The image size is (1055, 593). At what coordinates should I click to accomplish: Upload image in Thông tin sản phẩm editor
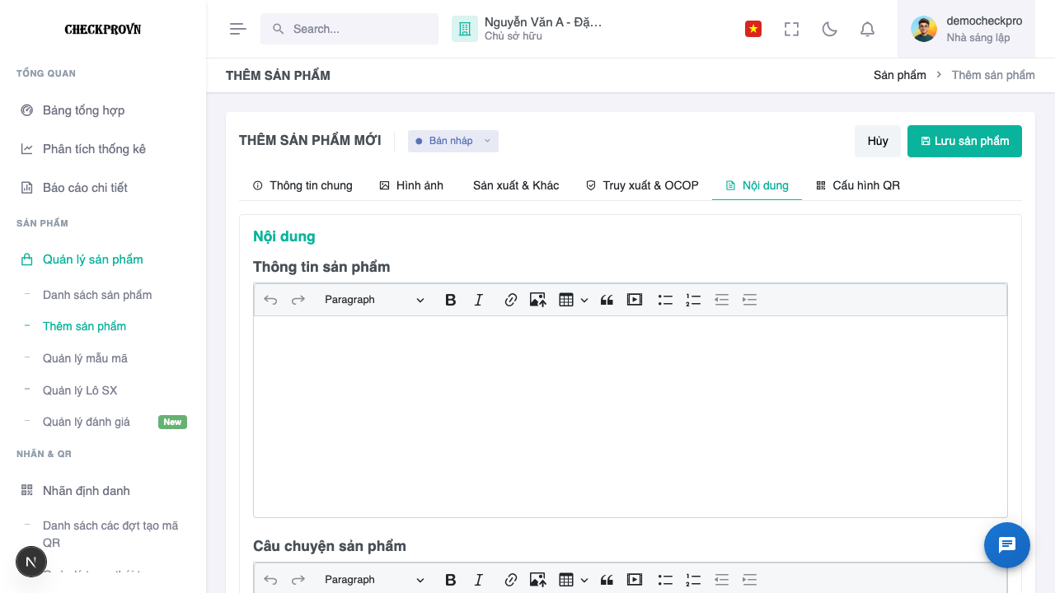point(538,300)
